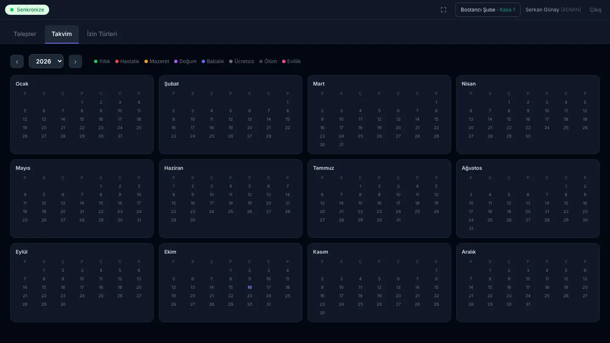Click user name Serkan Günay
Viewport: 610px width, 343px height.
click(542, 10)
